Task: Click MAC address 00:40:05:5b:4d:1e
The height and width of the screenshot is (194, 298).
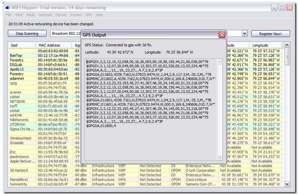Action: point(53,97)
